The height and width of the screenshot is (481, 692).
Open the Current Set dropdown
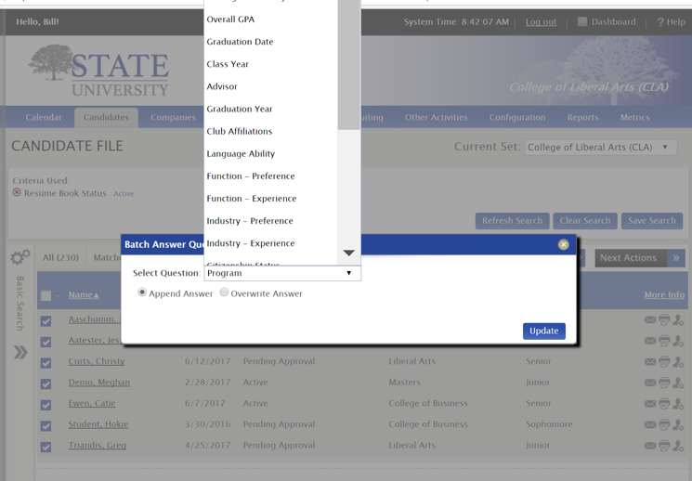tap(600, 148)
